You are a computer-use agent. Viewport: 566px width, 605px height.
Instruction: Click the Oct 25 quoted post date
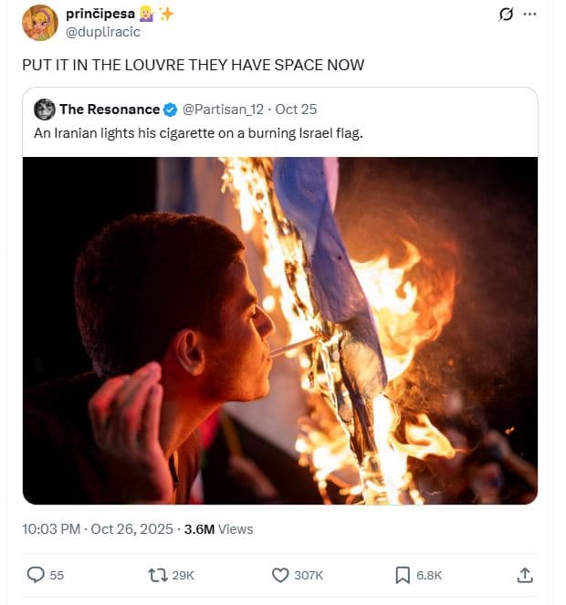(296, 110)
